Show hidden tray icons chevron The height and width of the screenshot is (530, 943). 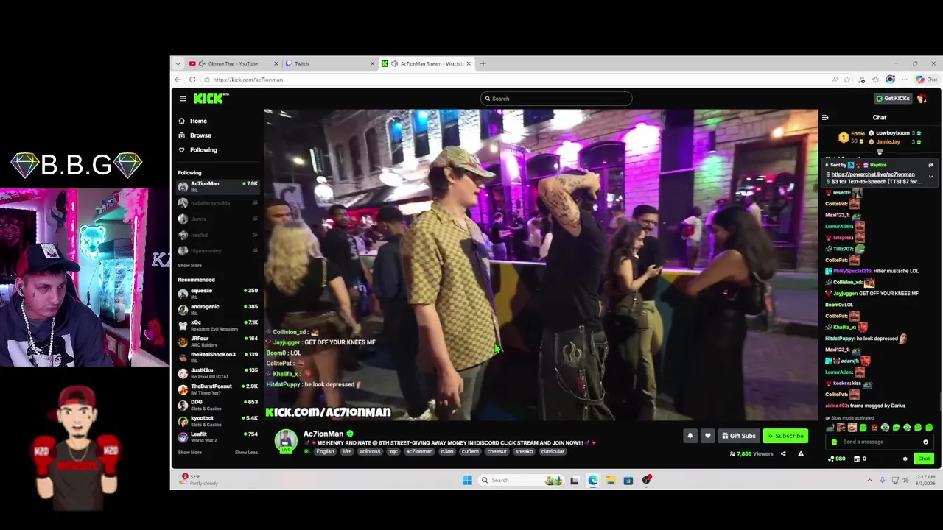(869, 480)
